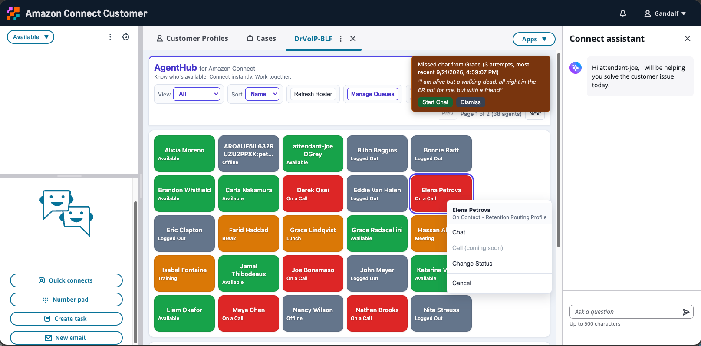The image size is (701, 346).
Task: Open the View filter dropdown
Action: [x=197, y=94]
